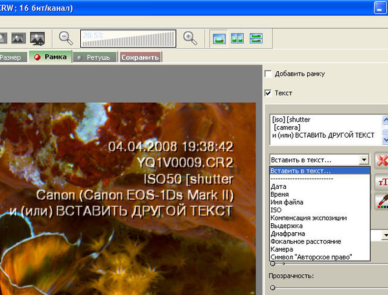Open the Размер tab
The image size is (388, 295).
coord(13,58)
